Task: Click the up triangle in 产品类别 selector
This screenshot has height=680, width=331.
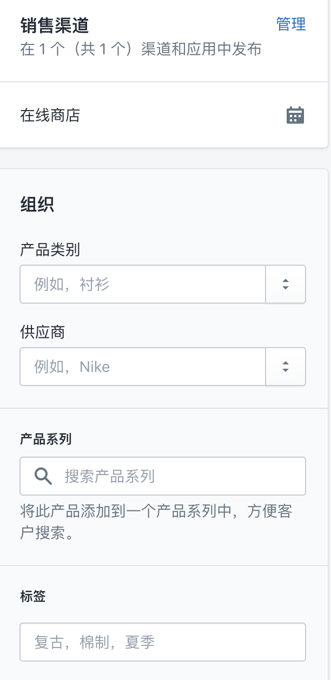Action: click(x=286, y=280)
